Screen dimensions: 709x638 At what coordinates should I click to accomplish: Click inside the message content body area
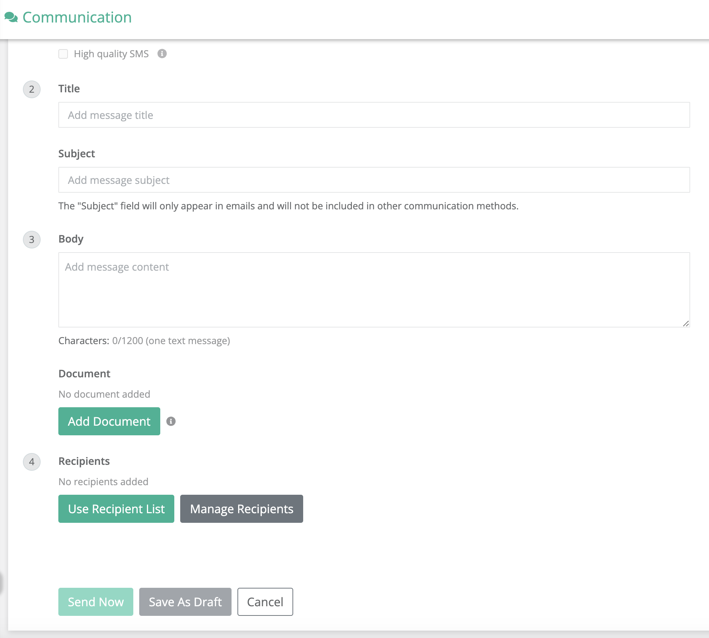[x=295, y=288]
